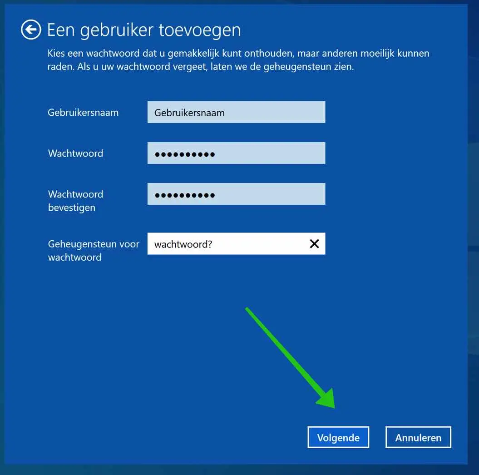Continue with the Volgende button
This screenshot has width=479, height=475.
[x=338, y=437]
